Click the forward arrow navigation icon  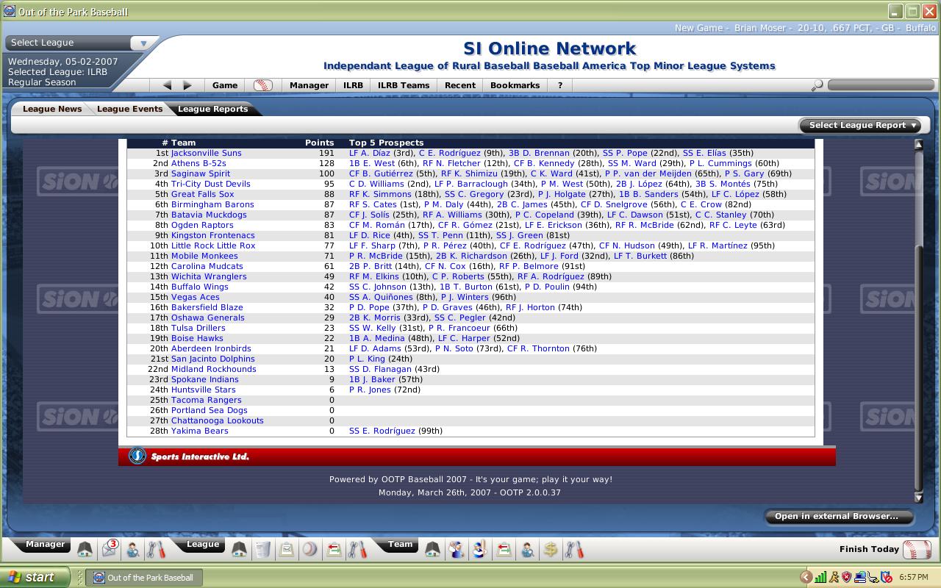(187, 85)
